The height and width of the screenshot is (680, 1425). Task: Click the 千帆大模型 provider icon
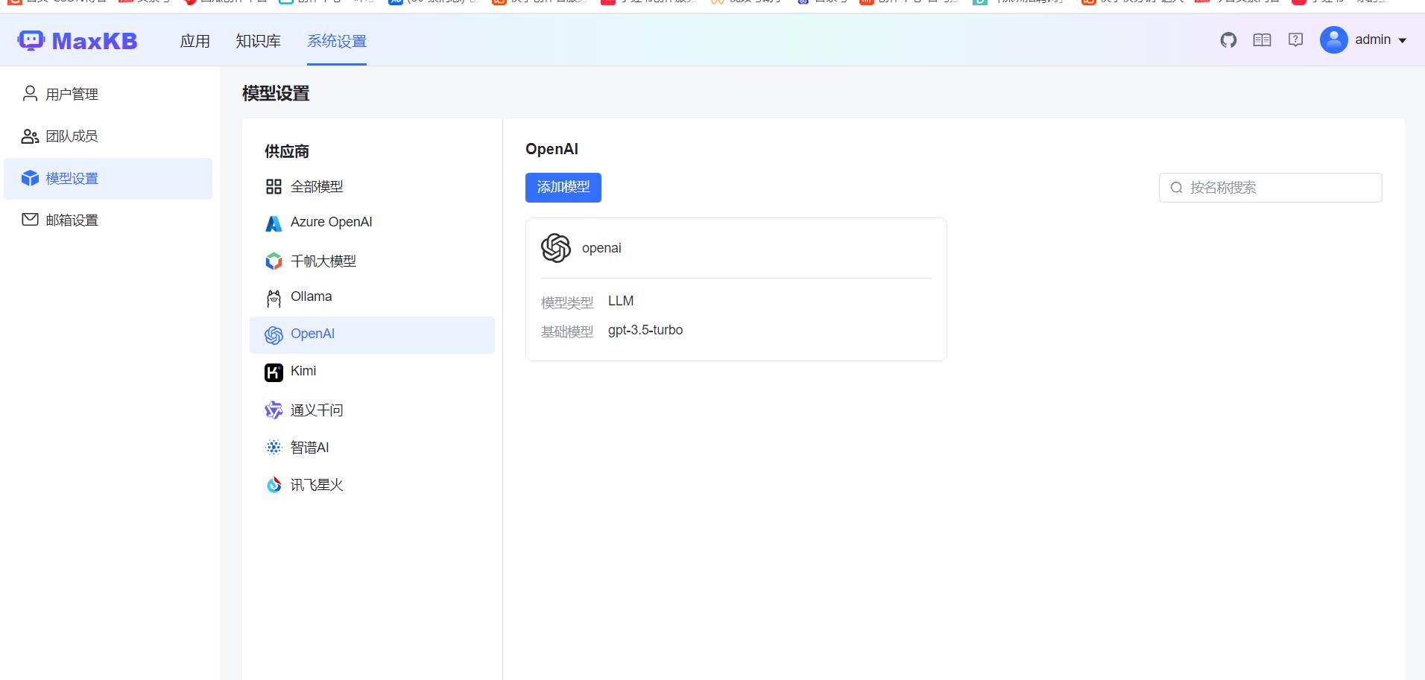click(274, 261)
